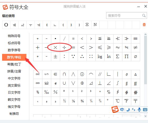Click the microphone voice input icon
The image size is (148, 123).
coord(139,110)
